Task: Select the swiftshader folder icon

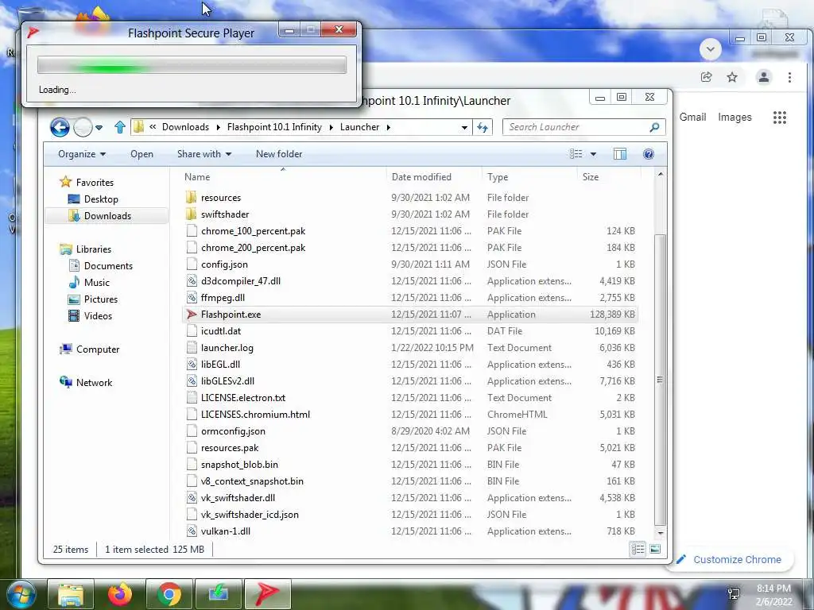Action: point(191,214)
